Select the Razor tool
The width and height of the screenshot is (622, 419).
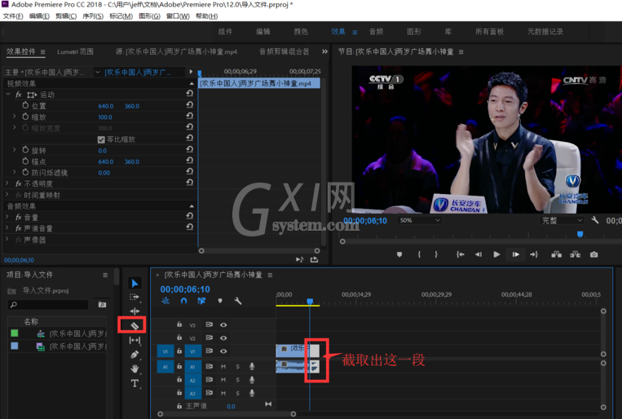coord(135,326)
